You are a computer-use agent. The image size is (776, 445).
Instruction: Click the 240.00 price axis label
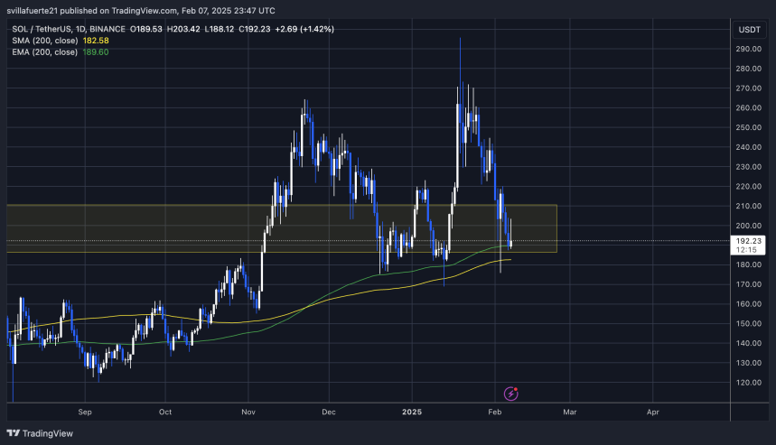tap(748, 147)
